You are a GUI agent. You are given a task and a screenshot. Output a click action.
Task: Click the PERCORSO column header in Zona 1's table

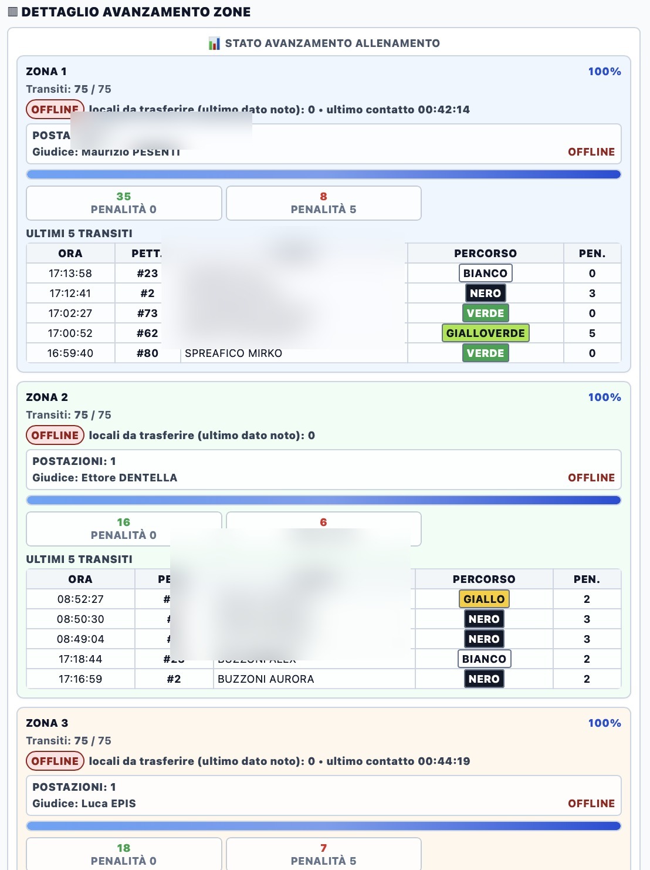click(486, 254)
